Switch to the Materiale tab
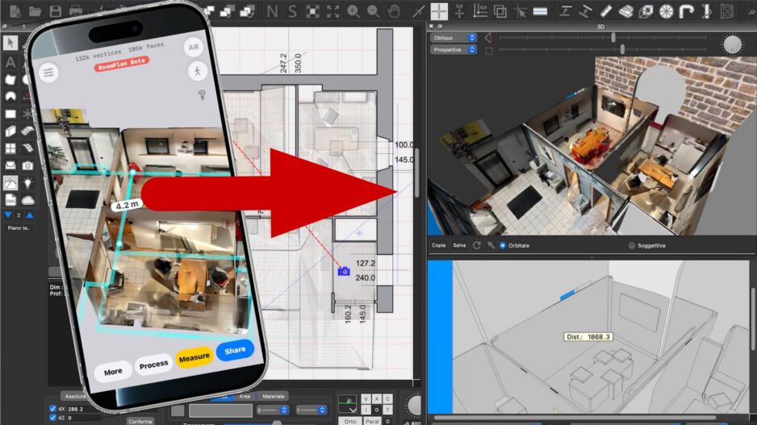Image resolution: width=757 pixels, height=425 pixels. click(273, 396)
